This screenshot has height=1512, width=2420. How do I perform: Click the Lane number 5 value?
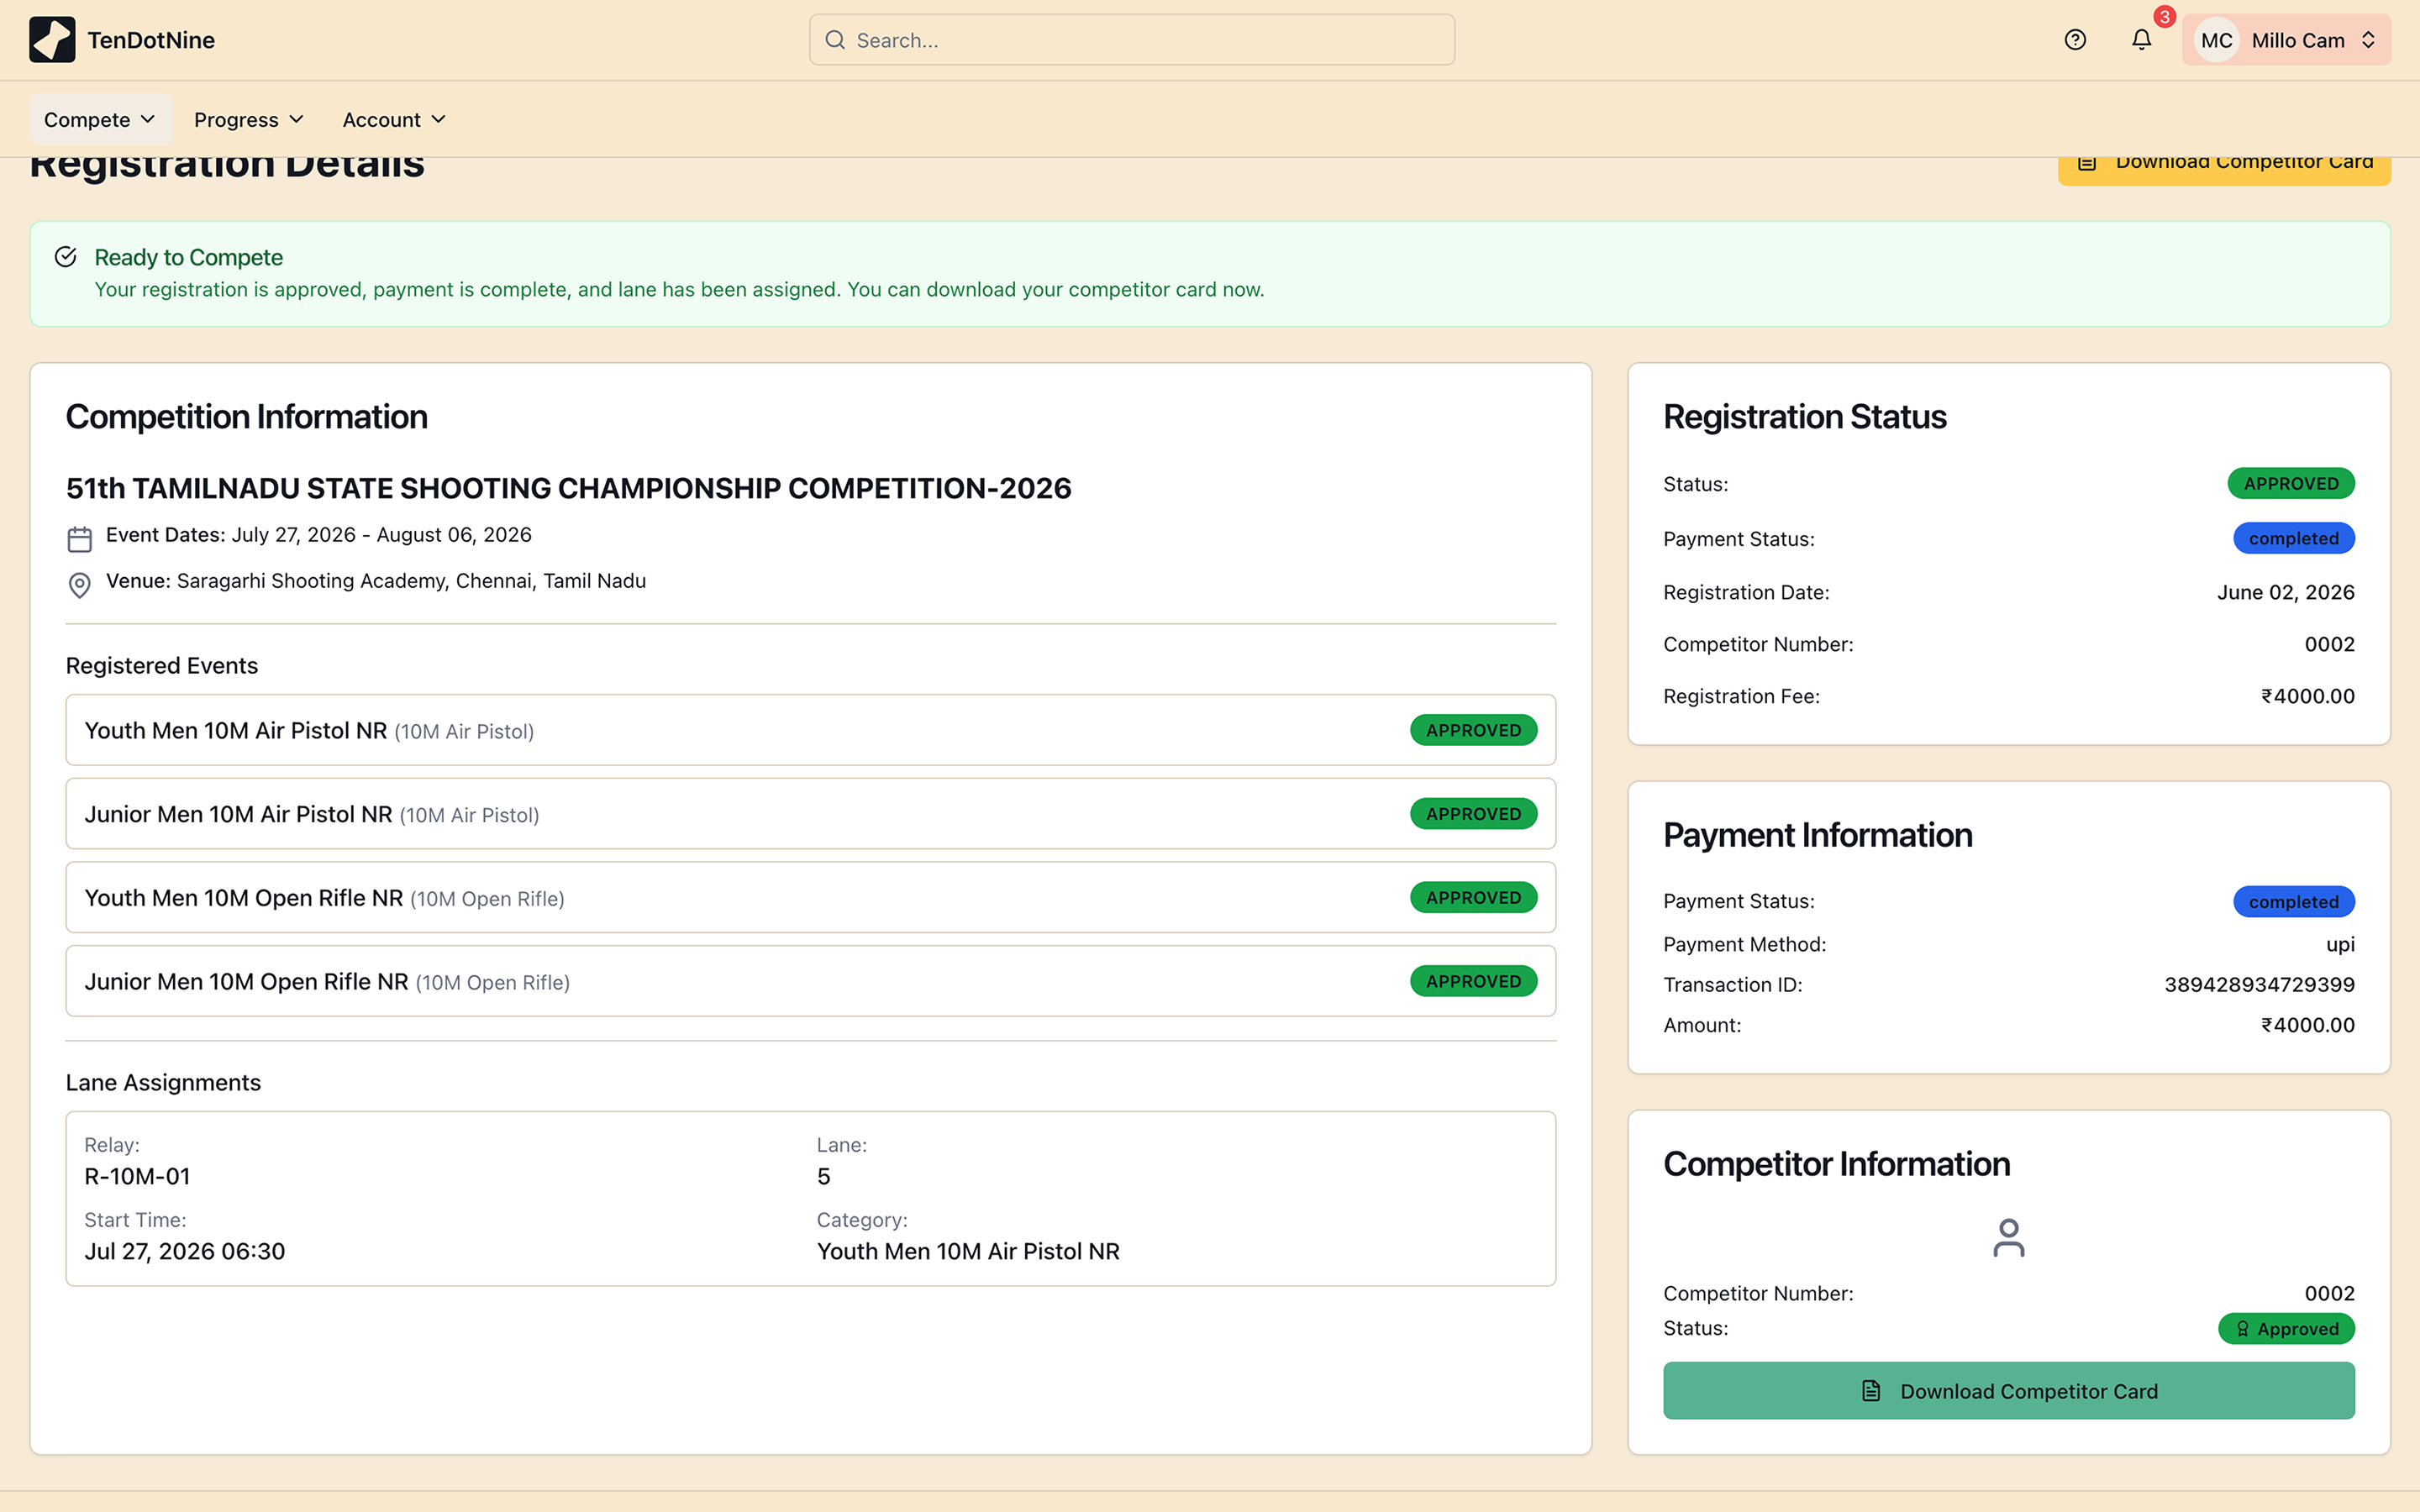point(823,1176)
